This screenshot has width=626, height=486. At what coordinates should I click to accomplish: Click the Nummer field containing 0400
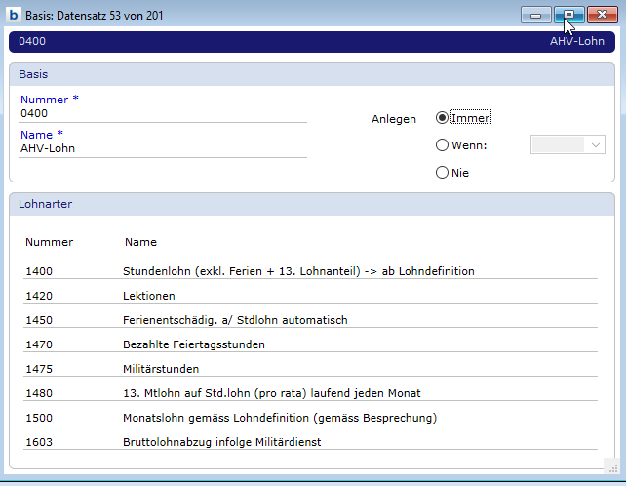pos(162,113)
